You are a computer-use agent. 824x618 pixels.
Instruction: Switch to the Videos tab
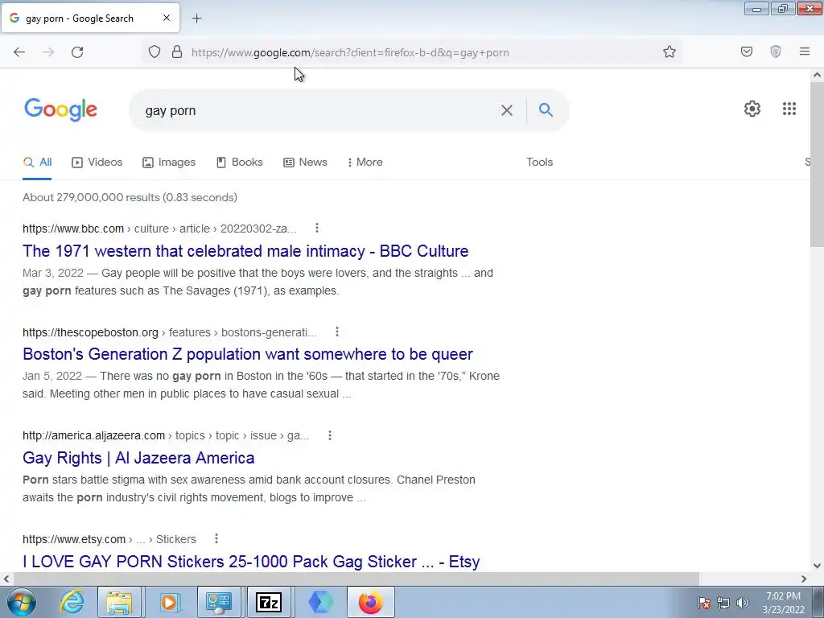click(97, 163)
